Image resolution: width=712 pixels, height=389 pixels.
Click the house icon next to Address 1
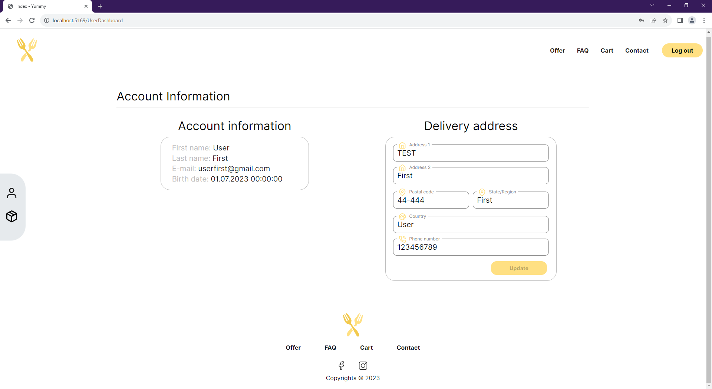click(403, 145)
